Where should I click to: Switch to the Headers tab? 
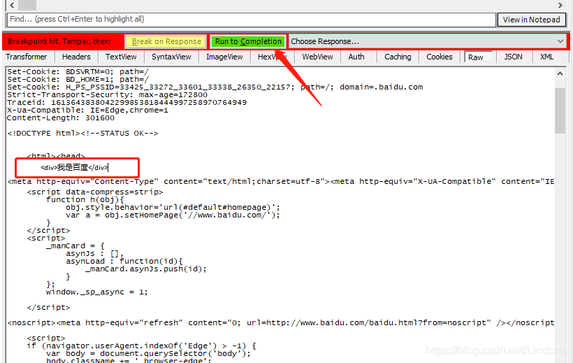pyautogui.click(x=76, y=57)
